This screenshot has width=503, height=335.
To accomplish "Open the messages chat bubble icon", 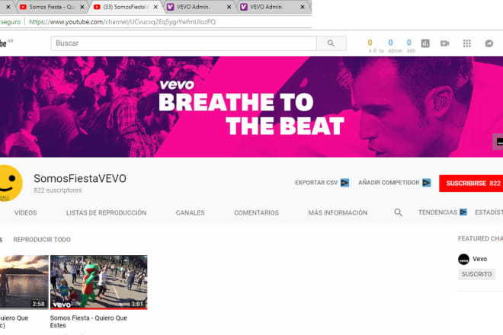I will pyautogui.click(x=489, y=43).
